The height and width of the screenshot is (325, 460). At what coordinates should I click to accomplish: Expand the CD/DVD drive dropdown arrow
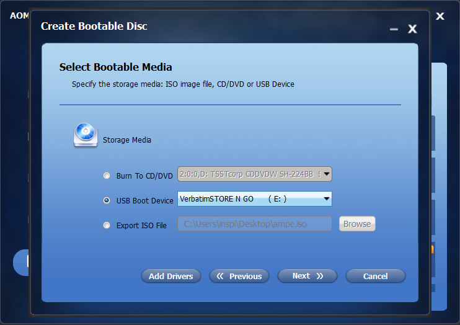click(x=326, y=174)
